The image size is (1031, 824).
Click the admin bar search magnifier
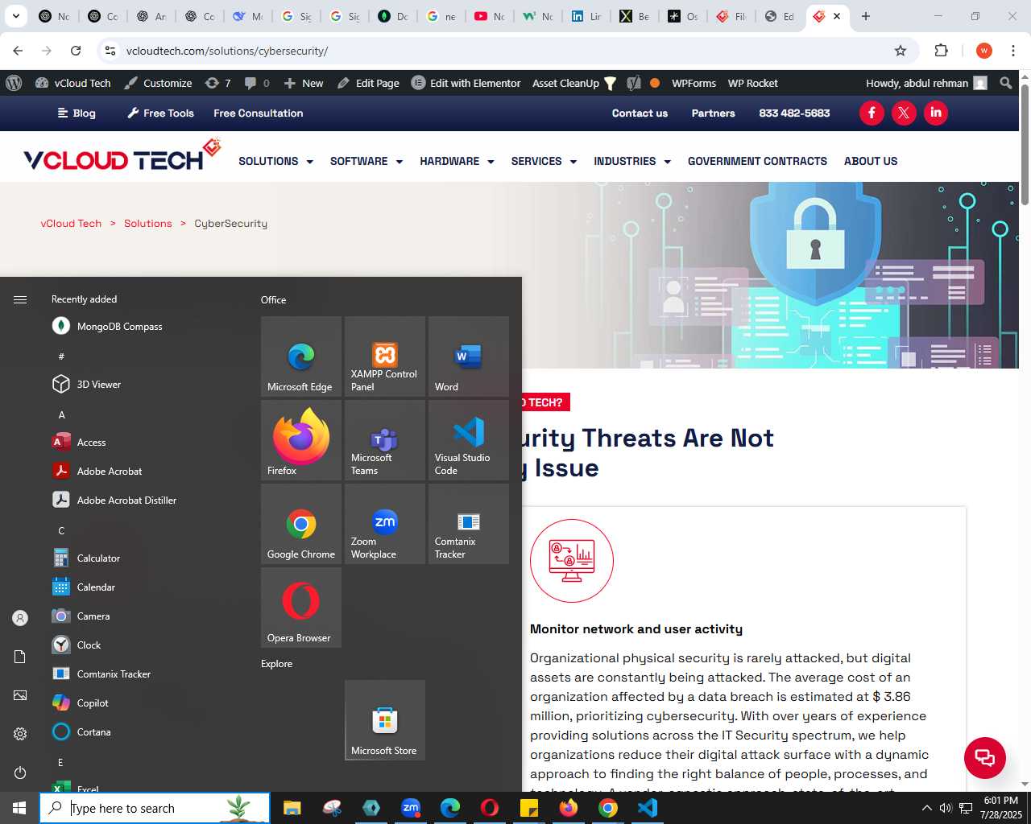[1005, 83]
